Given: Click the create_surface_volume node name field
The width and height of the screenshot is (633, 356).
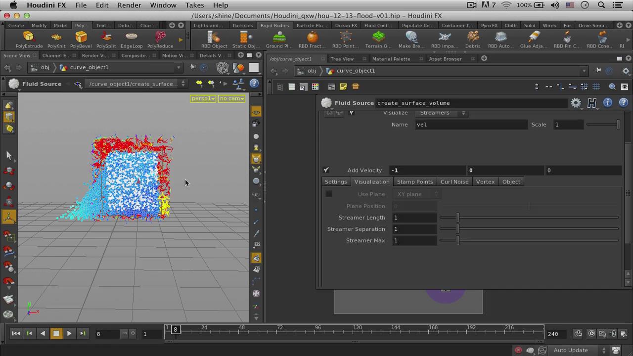Looking at the screenshot, I should click(x=471, y=103).
